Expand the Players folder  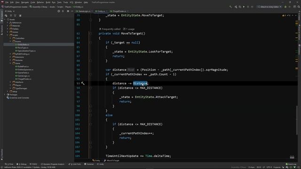[x=10, y=85]
